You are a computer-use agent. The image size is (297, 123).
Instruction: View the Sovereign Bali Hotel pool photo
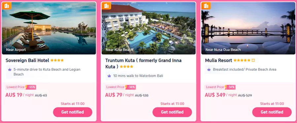(49, 28)
